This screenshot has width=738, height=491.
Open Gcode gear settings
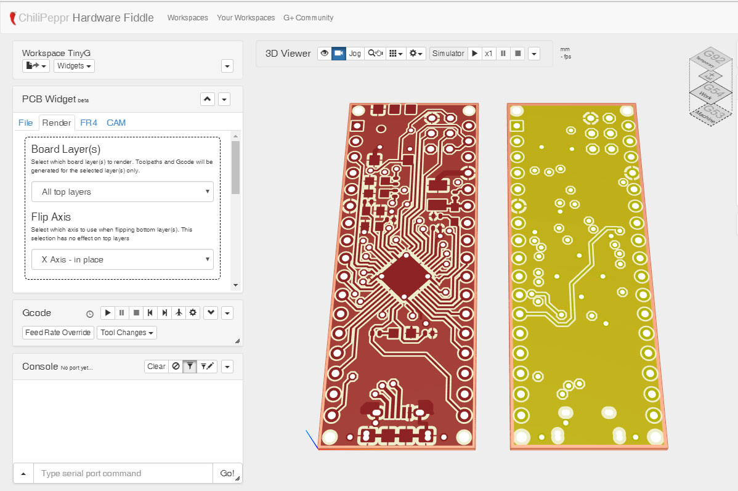tap(193, 312)
